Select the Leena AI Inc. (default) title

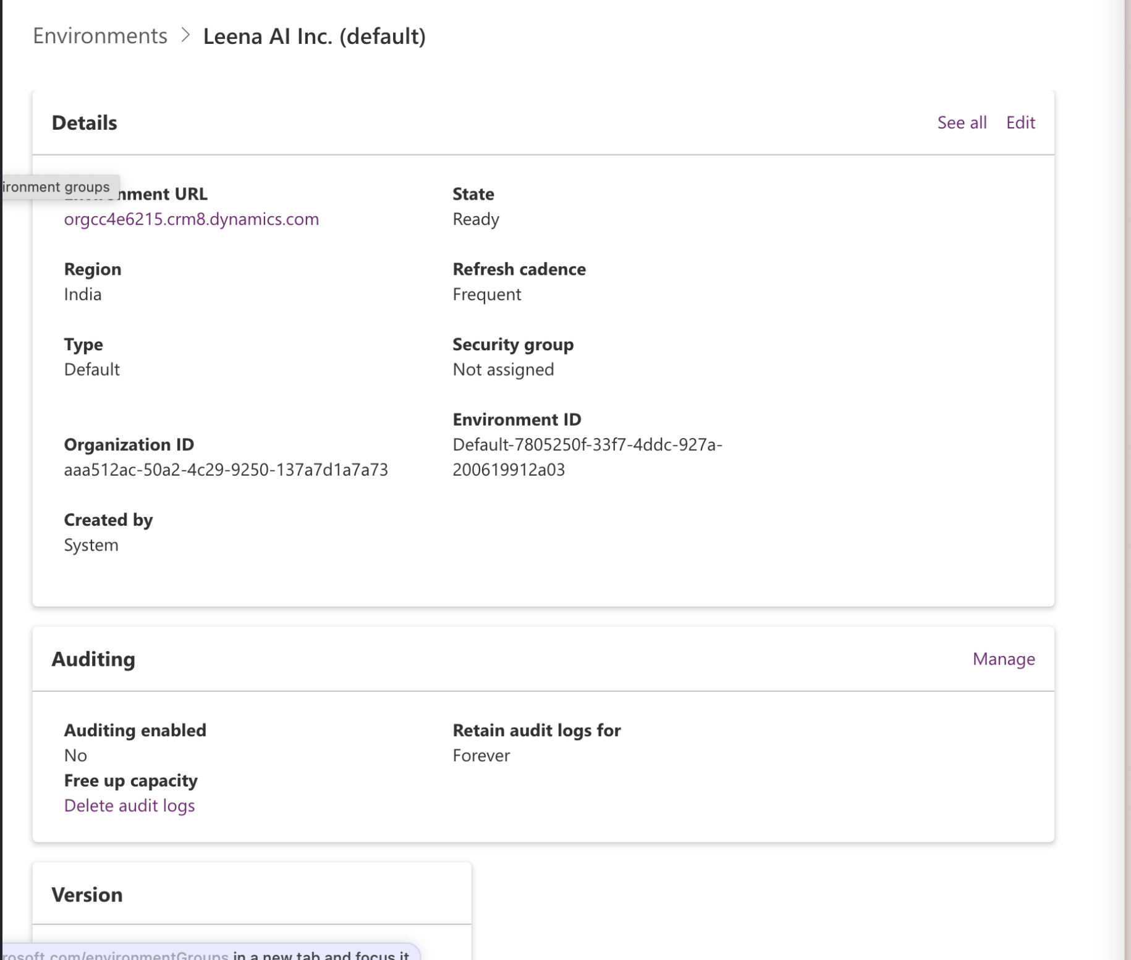[315, 36]
